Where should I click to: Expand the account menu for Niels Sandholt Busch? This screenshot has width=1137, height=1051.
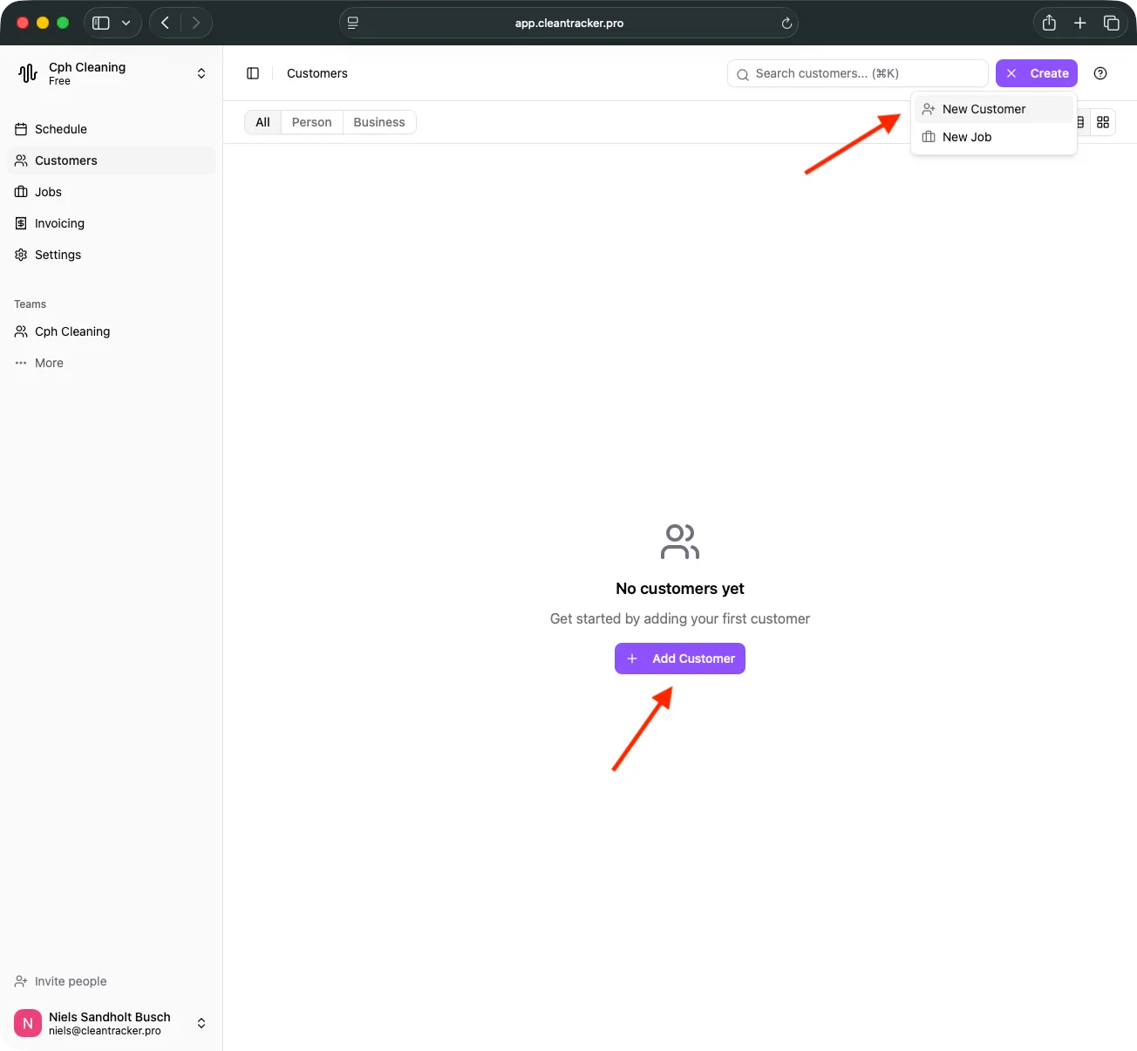[201, 1023]
